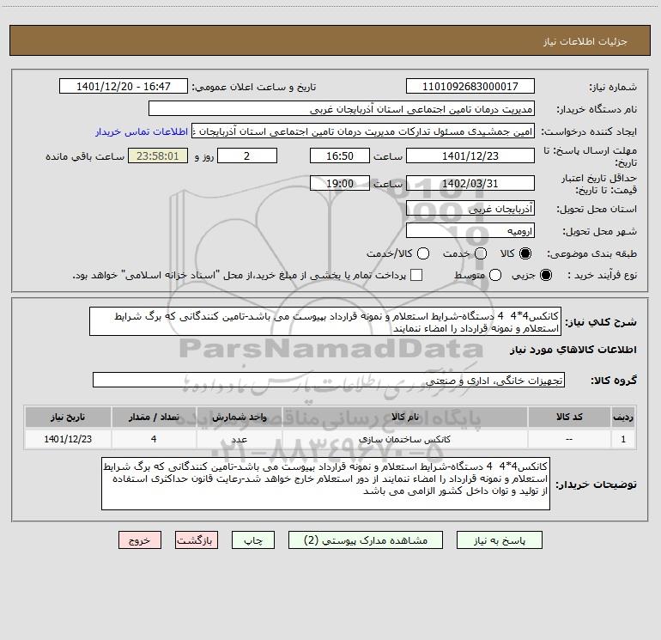
Task: Click the چاپ print button
Action: [x=253, y=540]
